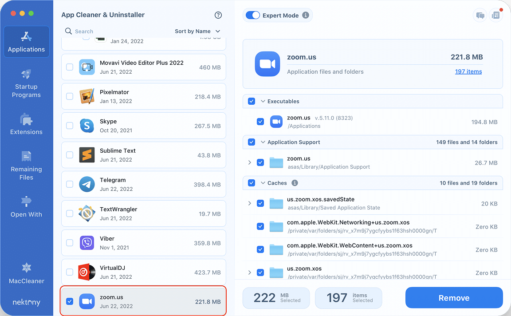Click the WebKit.WebContent folder icon
511x316 pixels.
[276, 249]
